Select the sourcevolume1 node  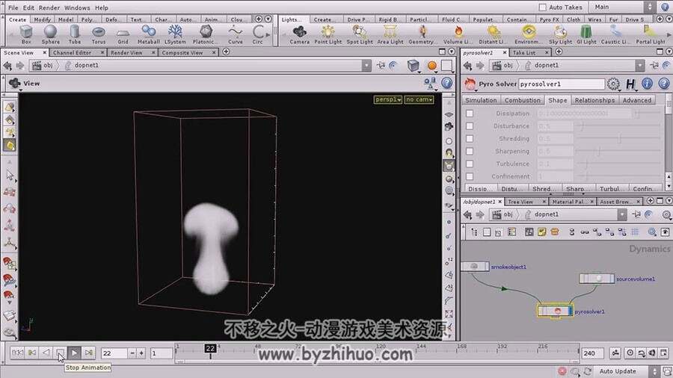click(x=597, y=279)
